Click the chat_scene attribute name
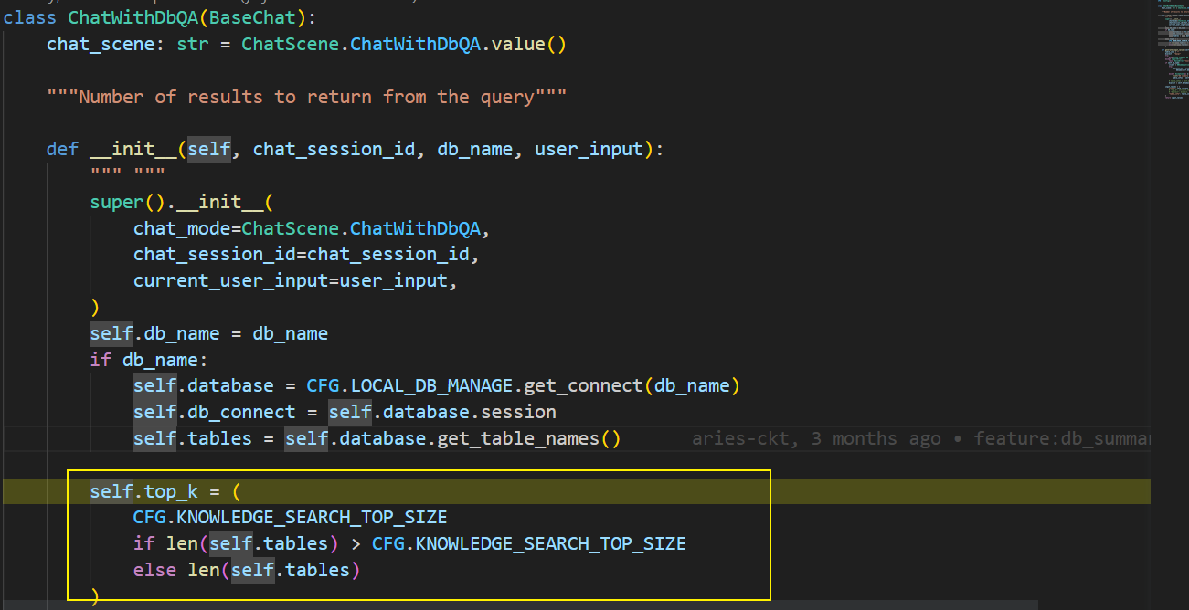The image size is (1189, 610). click(x=101, y=43)
